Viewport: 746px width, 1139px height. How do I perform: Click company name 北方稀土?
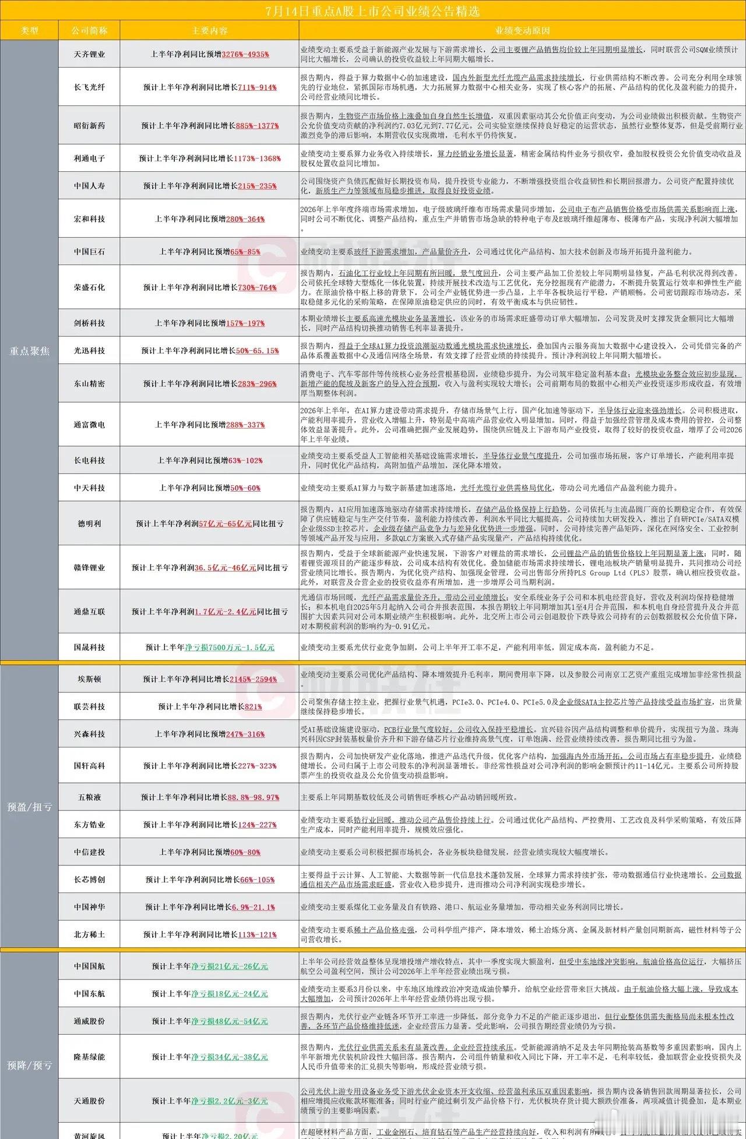click(x=89, y=935)
